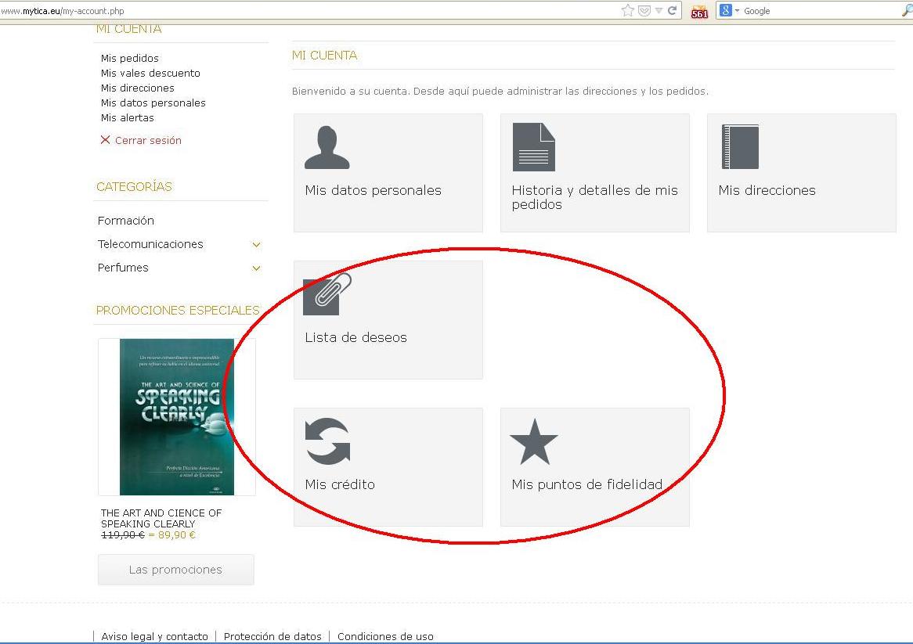Click the search magnifier icon in the browser search box

(x=907, y=10)
